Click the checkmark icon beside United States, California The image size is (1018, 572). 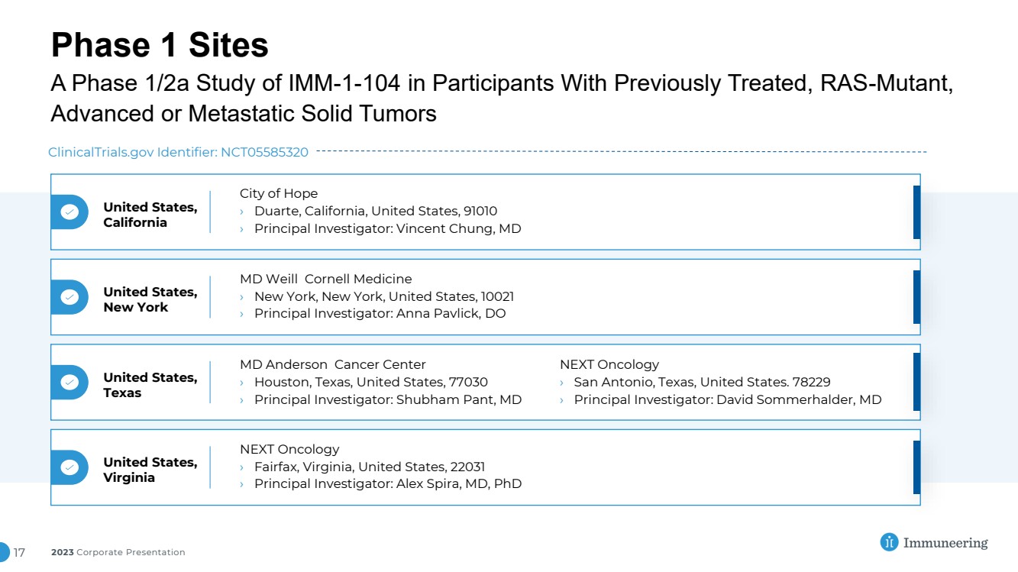[x=69, y=212]
